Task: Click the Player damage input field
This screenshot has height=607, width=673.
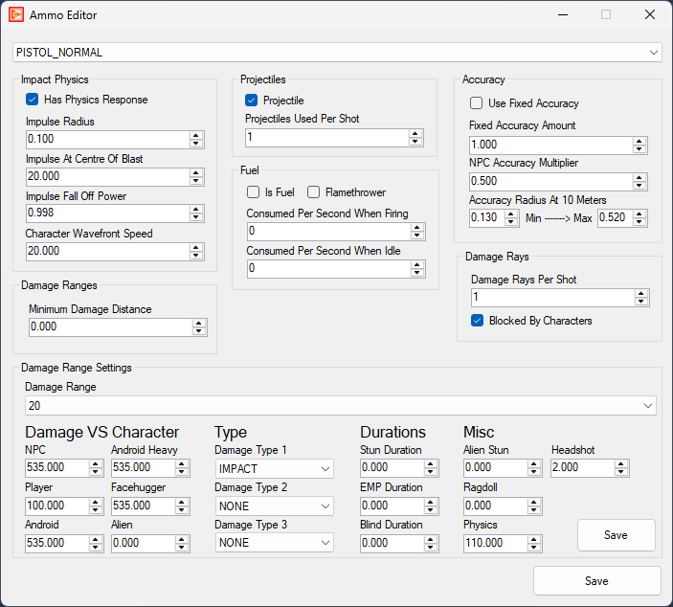Action: (x=56, y=506)
